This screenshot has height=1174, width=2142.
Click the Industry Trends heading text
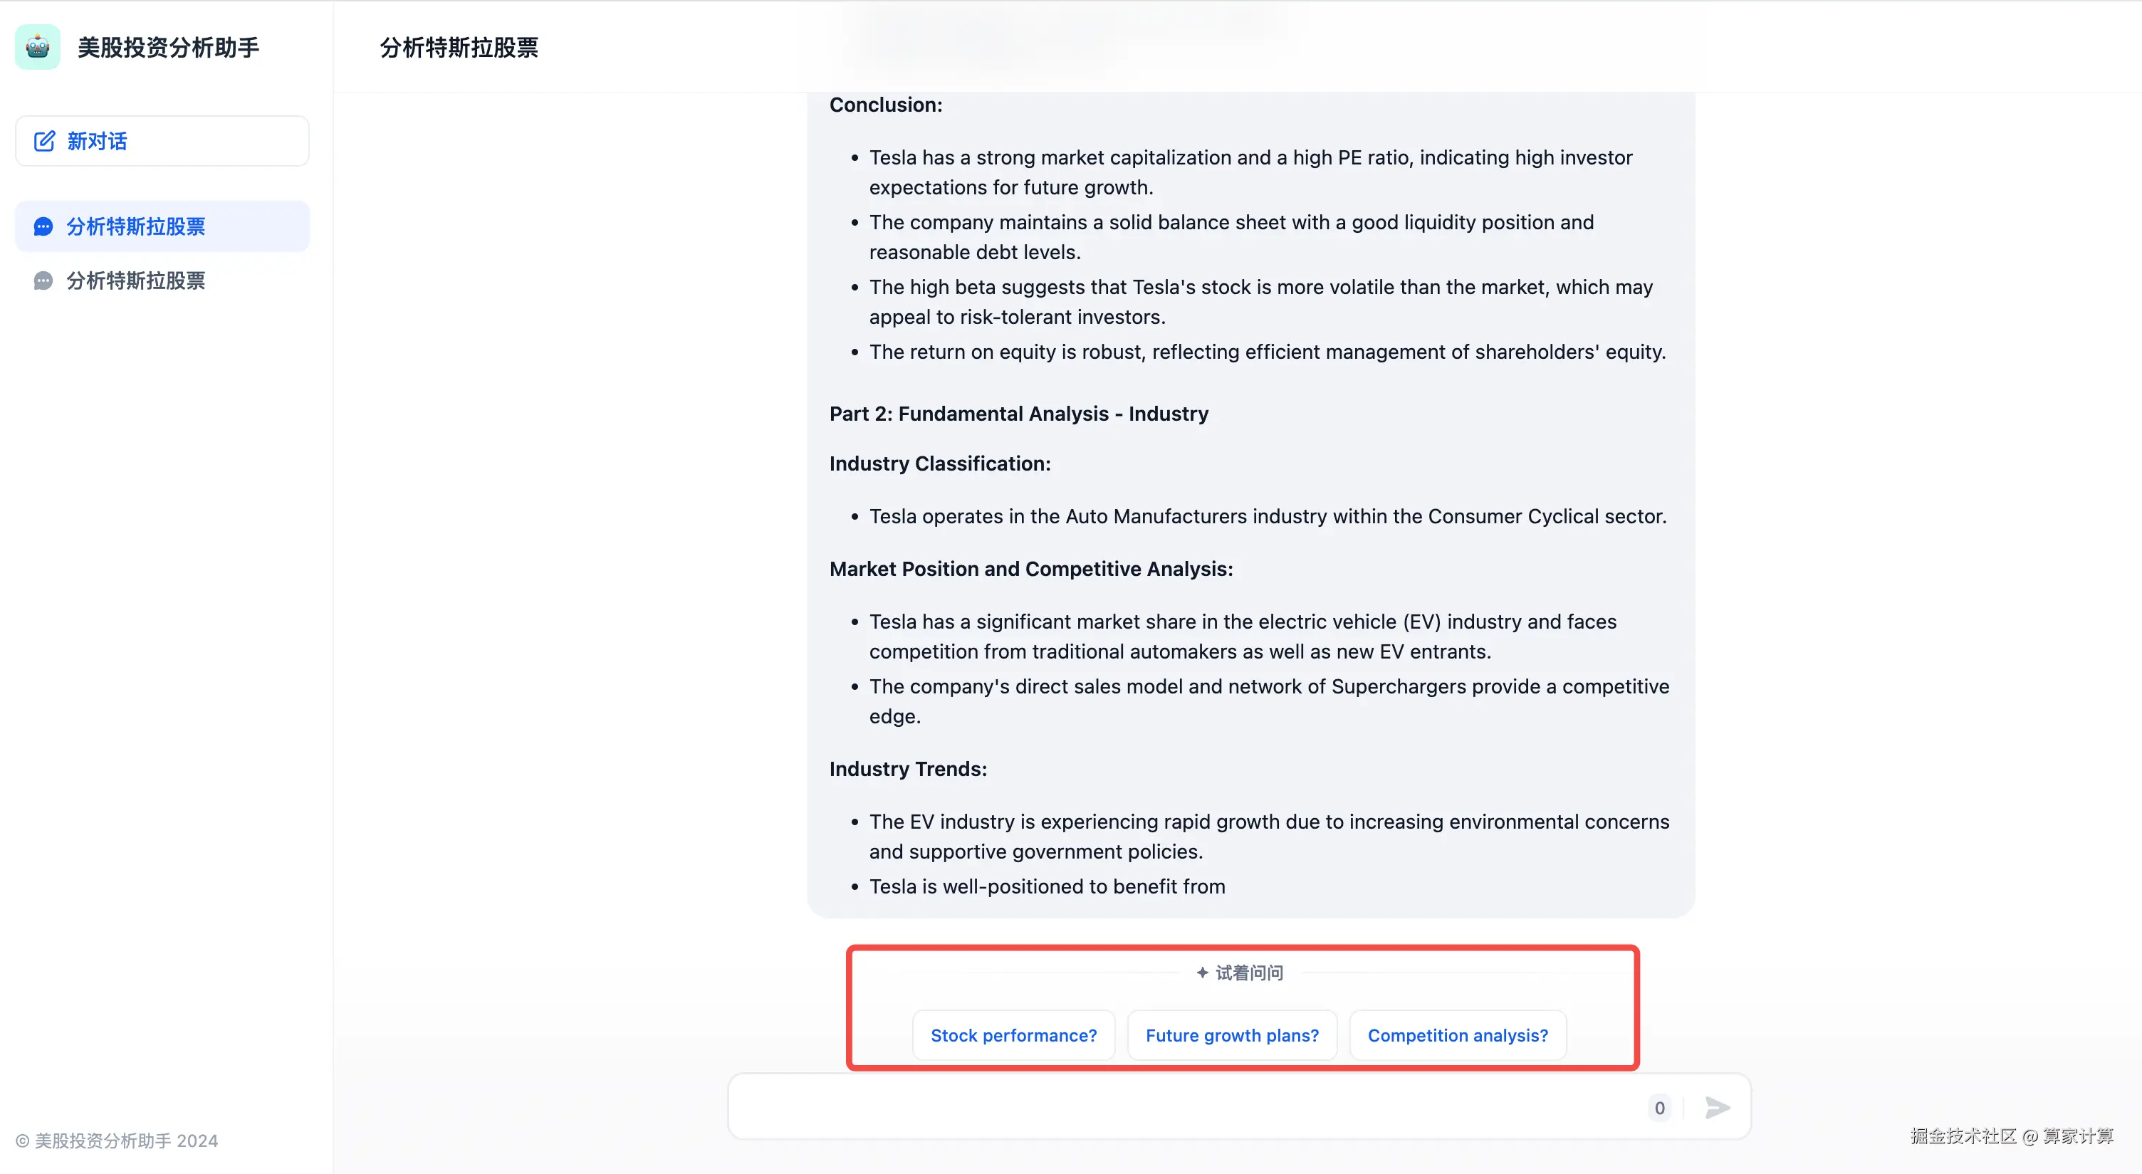pos(908,769)
